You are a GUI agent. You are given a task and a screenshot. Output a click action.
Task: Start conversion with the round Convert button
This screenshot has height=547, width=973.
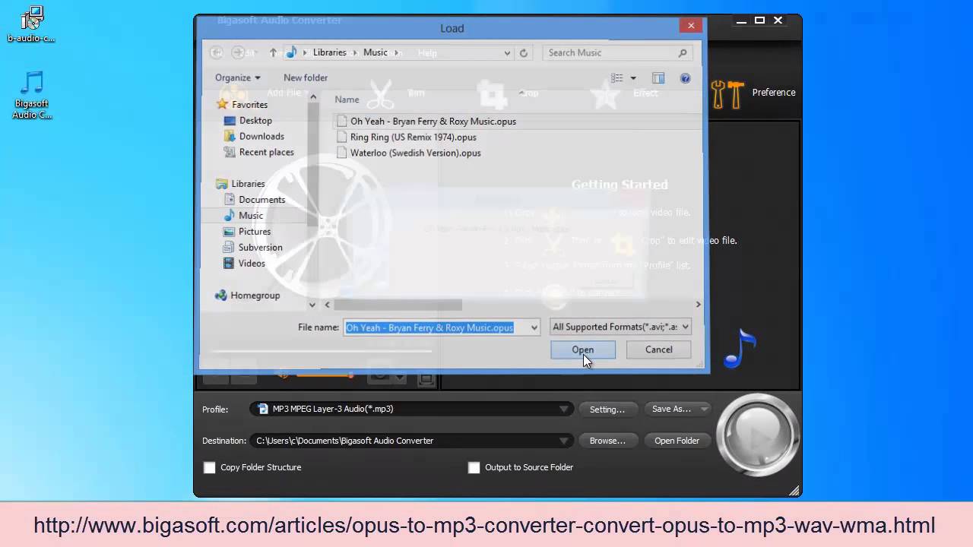758,435
